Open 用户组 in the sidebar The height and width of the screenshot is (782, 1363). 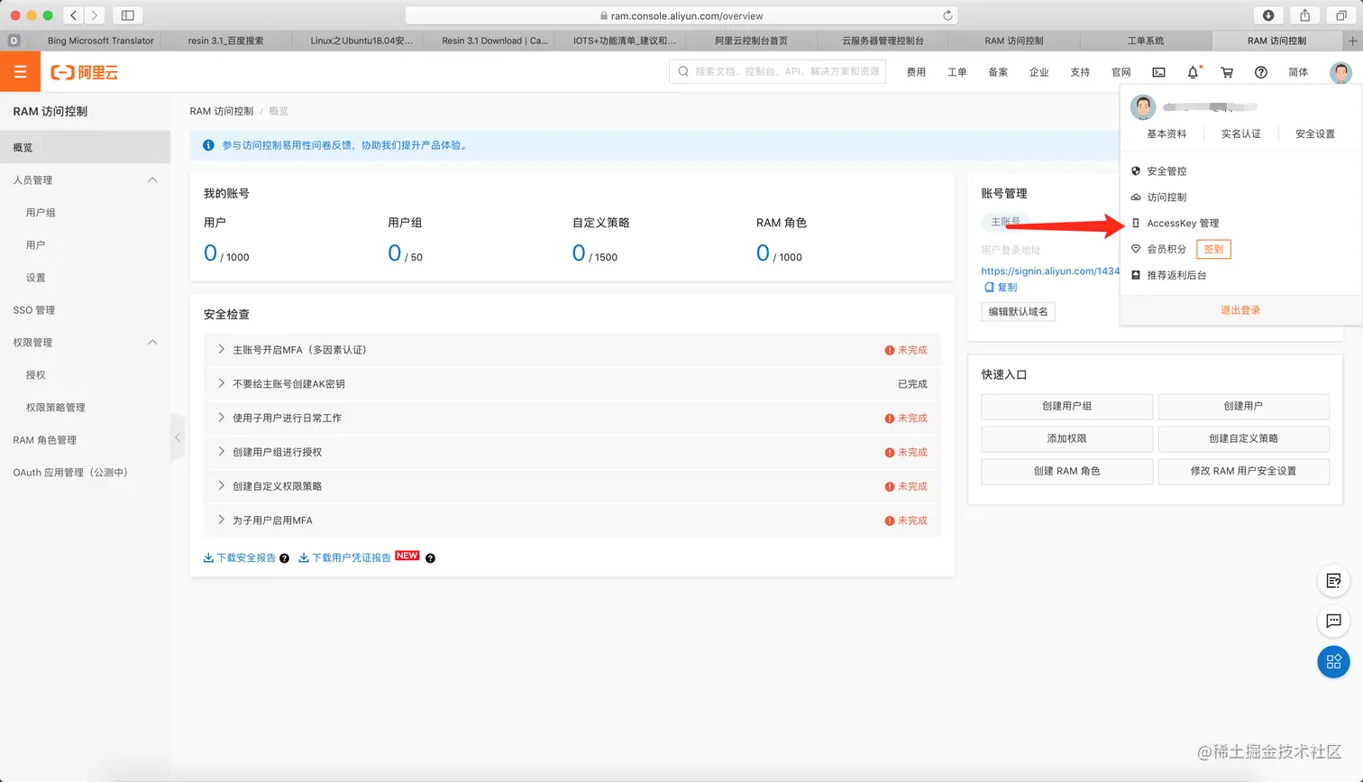(x=41, y=213)
